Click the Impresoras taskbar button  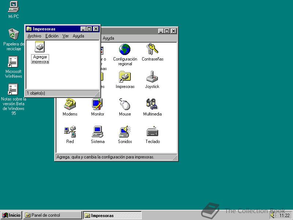click(112, 215)
